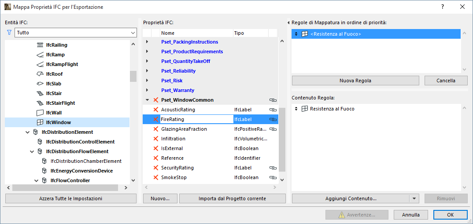Click the IfcRoof entity icon
Image resolution: width=473 pixels, height=224 pixels.
(40, 74)
